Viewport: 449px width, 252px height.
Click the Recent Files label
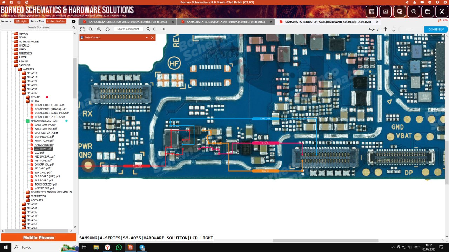coord(37,21)
